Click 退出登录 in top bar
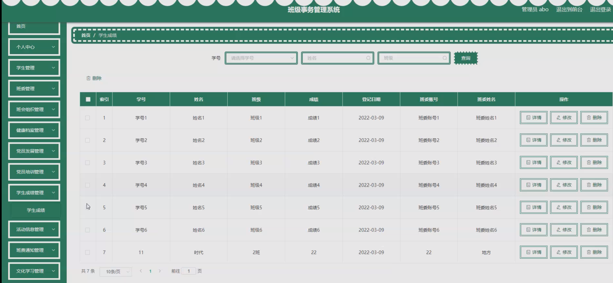This screenshot has width=613, height=283. point(600,9)
